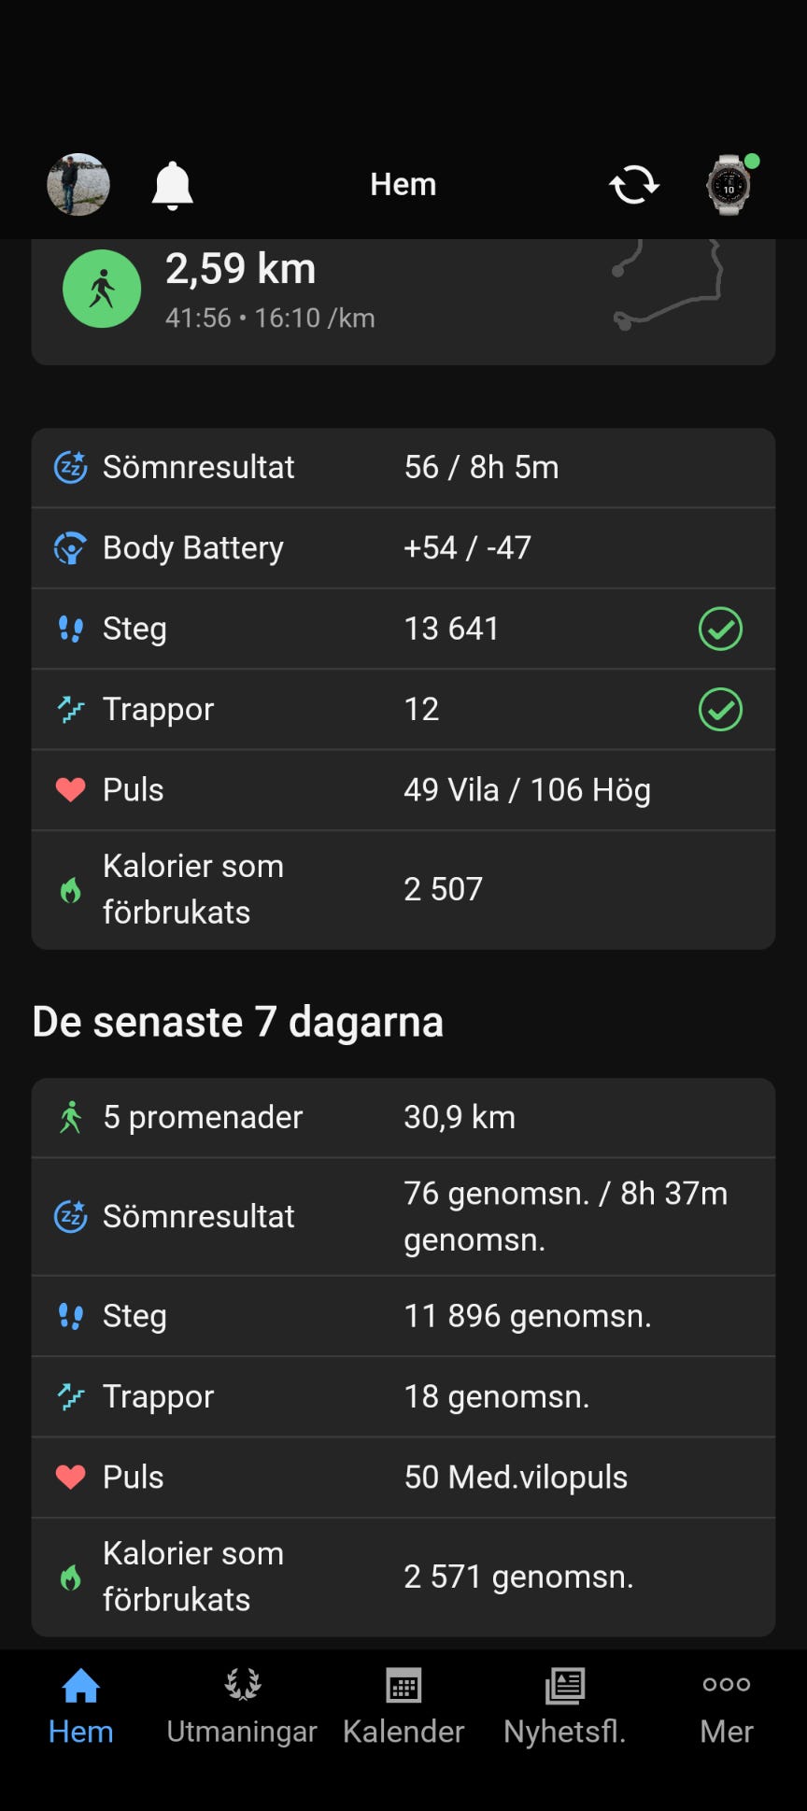Open the Nyhetsfl. news feed tab

pyautogui.click(x=564, y=1706)
